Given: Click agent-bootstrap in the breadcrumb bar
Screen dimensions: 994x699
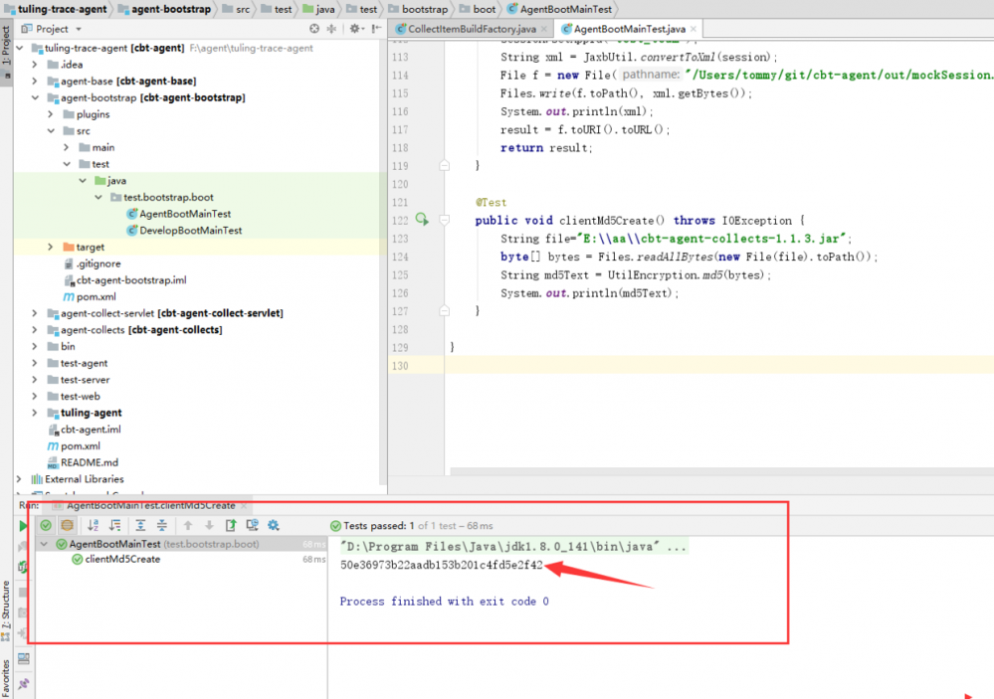Looking at the screenshot, I should (163, 9).
